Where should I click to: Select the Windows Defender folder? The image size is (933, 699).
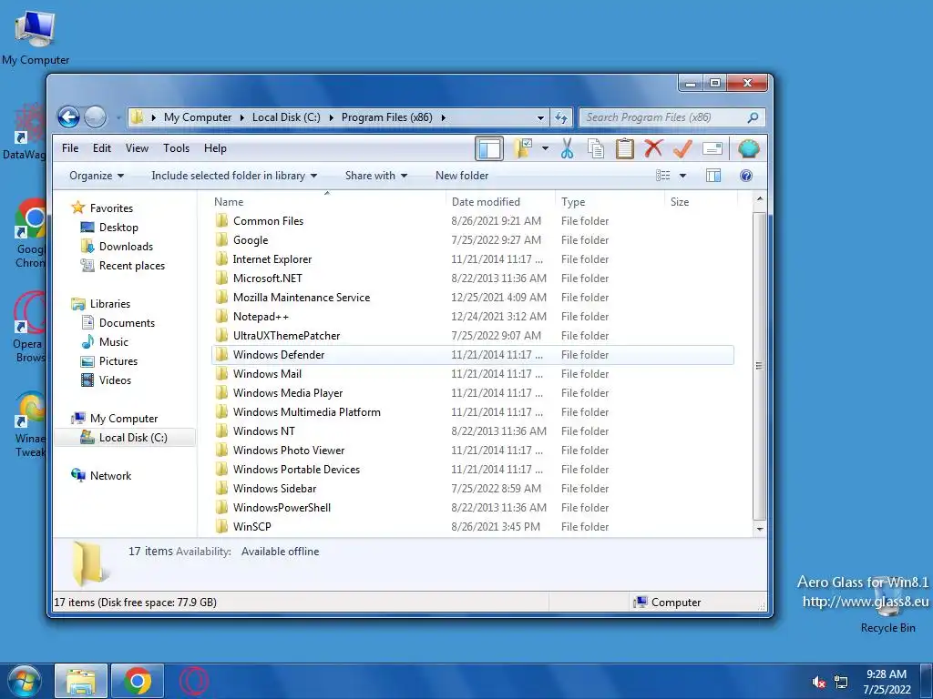pyautogui.click(x=473, y=355)
